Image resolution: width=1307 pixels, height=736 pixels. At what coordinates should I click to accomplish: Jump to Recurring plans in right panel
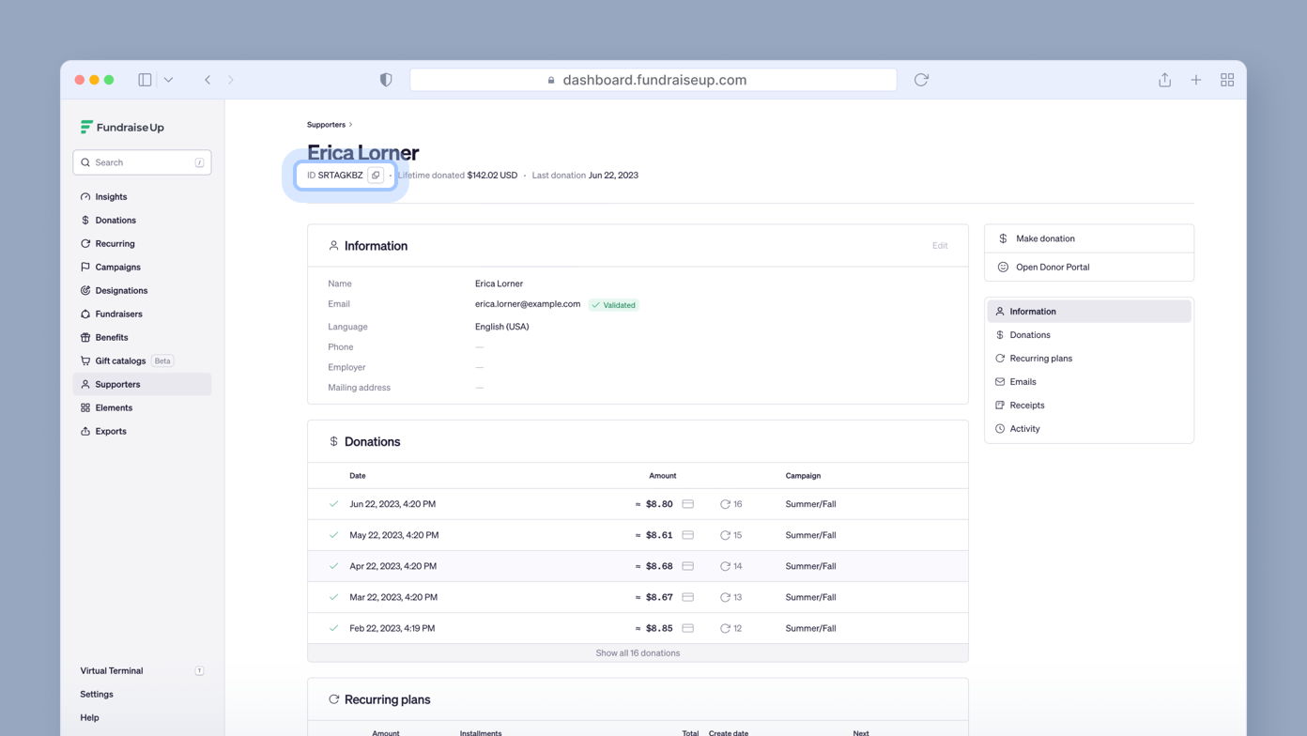(1089, 359)
